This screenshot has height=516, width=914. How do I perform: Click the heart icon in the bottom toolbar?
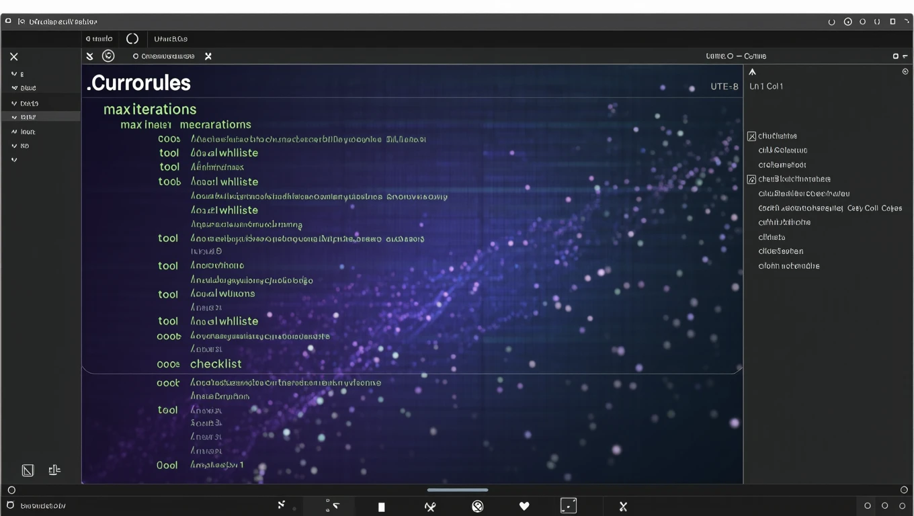pos(524,506)
